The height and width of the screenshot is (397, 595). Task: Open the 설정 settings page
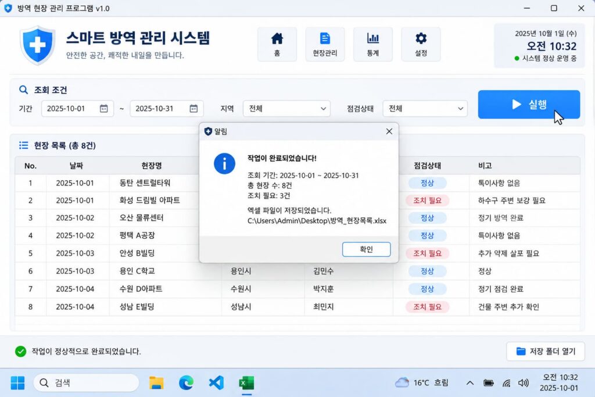[421, 44]
